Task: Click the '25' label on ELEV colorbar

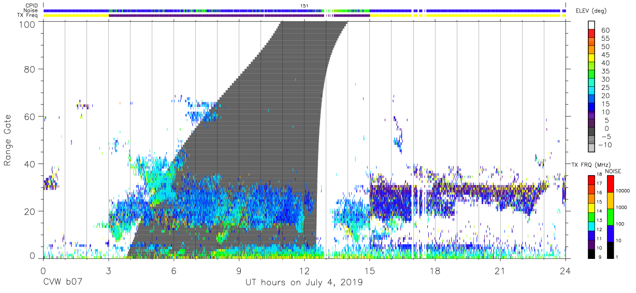Action: click(x=606, y=88)
